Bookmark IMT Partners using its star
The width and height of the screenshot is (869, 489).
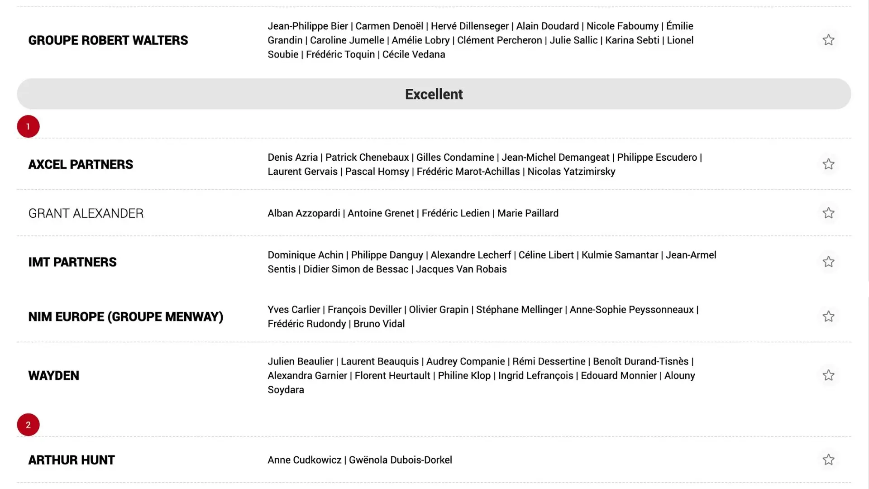828,262
